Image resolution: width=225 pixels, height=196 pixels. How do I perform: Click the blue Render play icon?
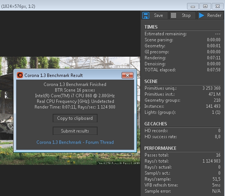[201, 15]
